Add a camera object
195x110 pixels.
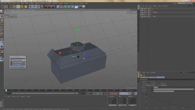coord(80,7)
